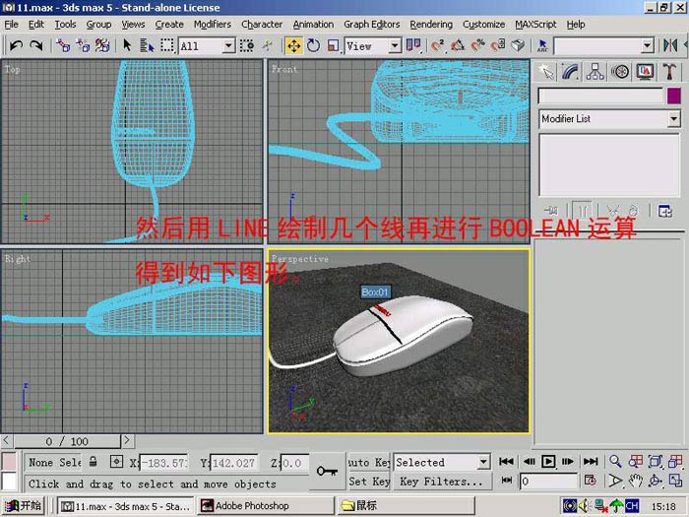Click the Set Key button
Screen dimensions: 689x517
[369, 482]
